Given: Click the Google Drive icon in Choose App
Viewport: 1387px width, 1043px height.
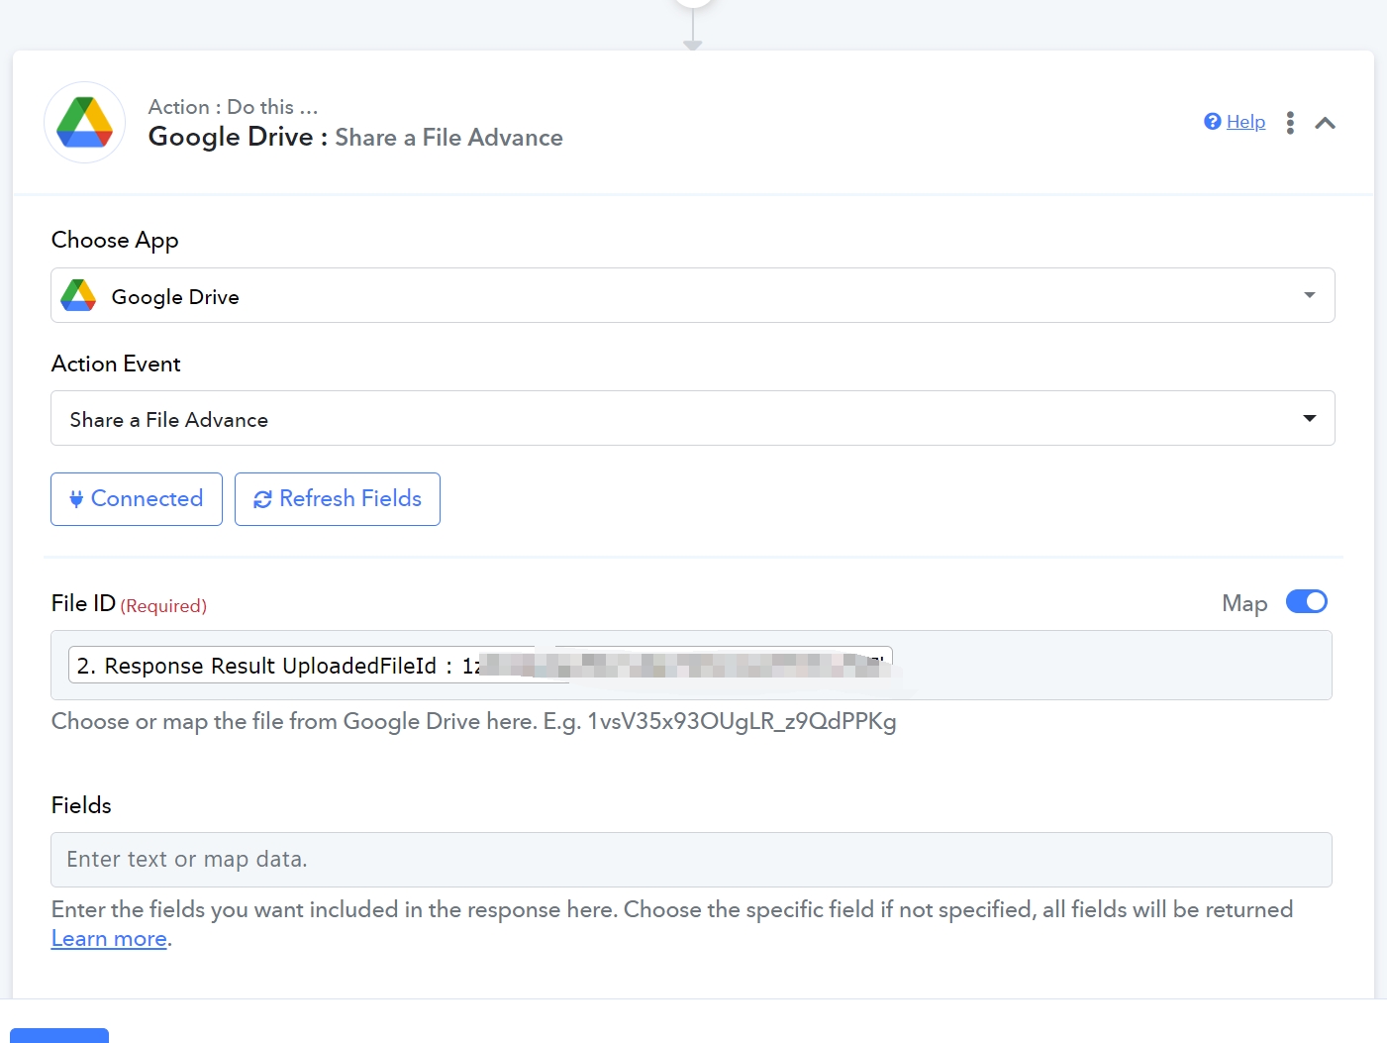Looking at the screenshot, I should 78,295.
